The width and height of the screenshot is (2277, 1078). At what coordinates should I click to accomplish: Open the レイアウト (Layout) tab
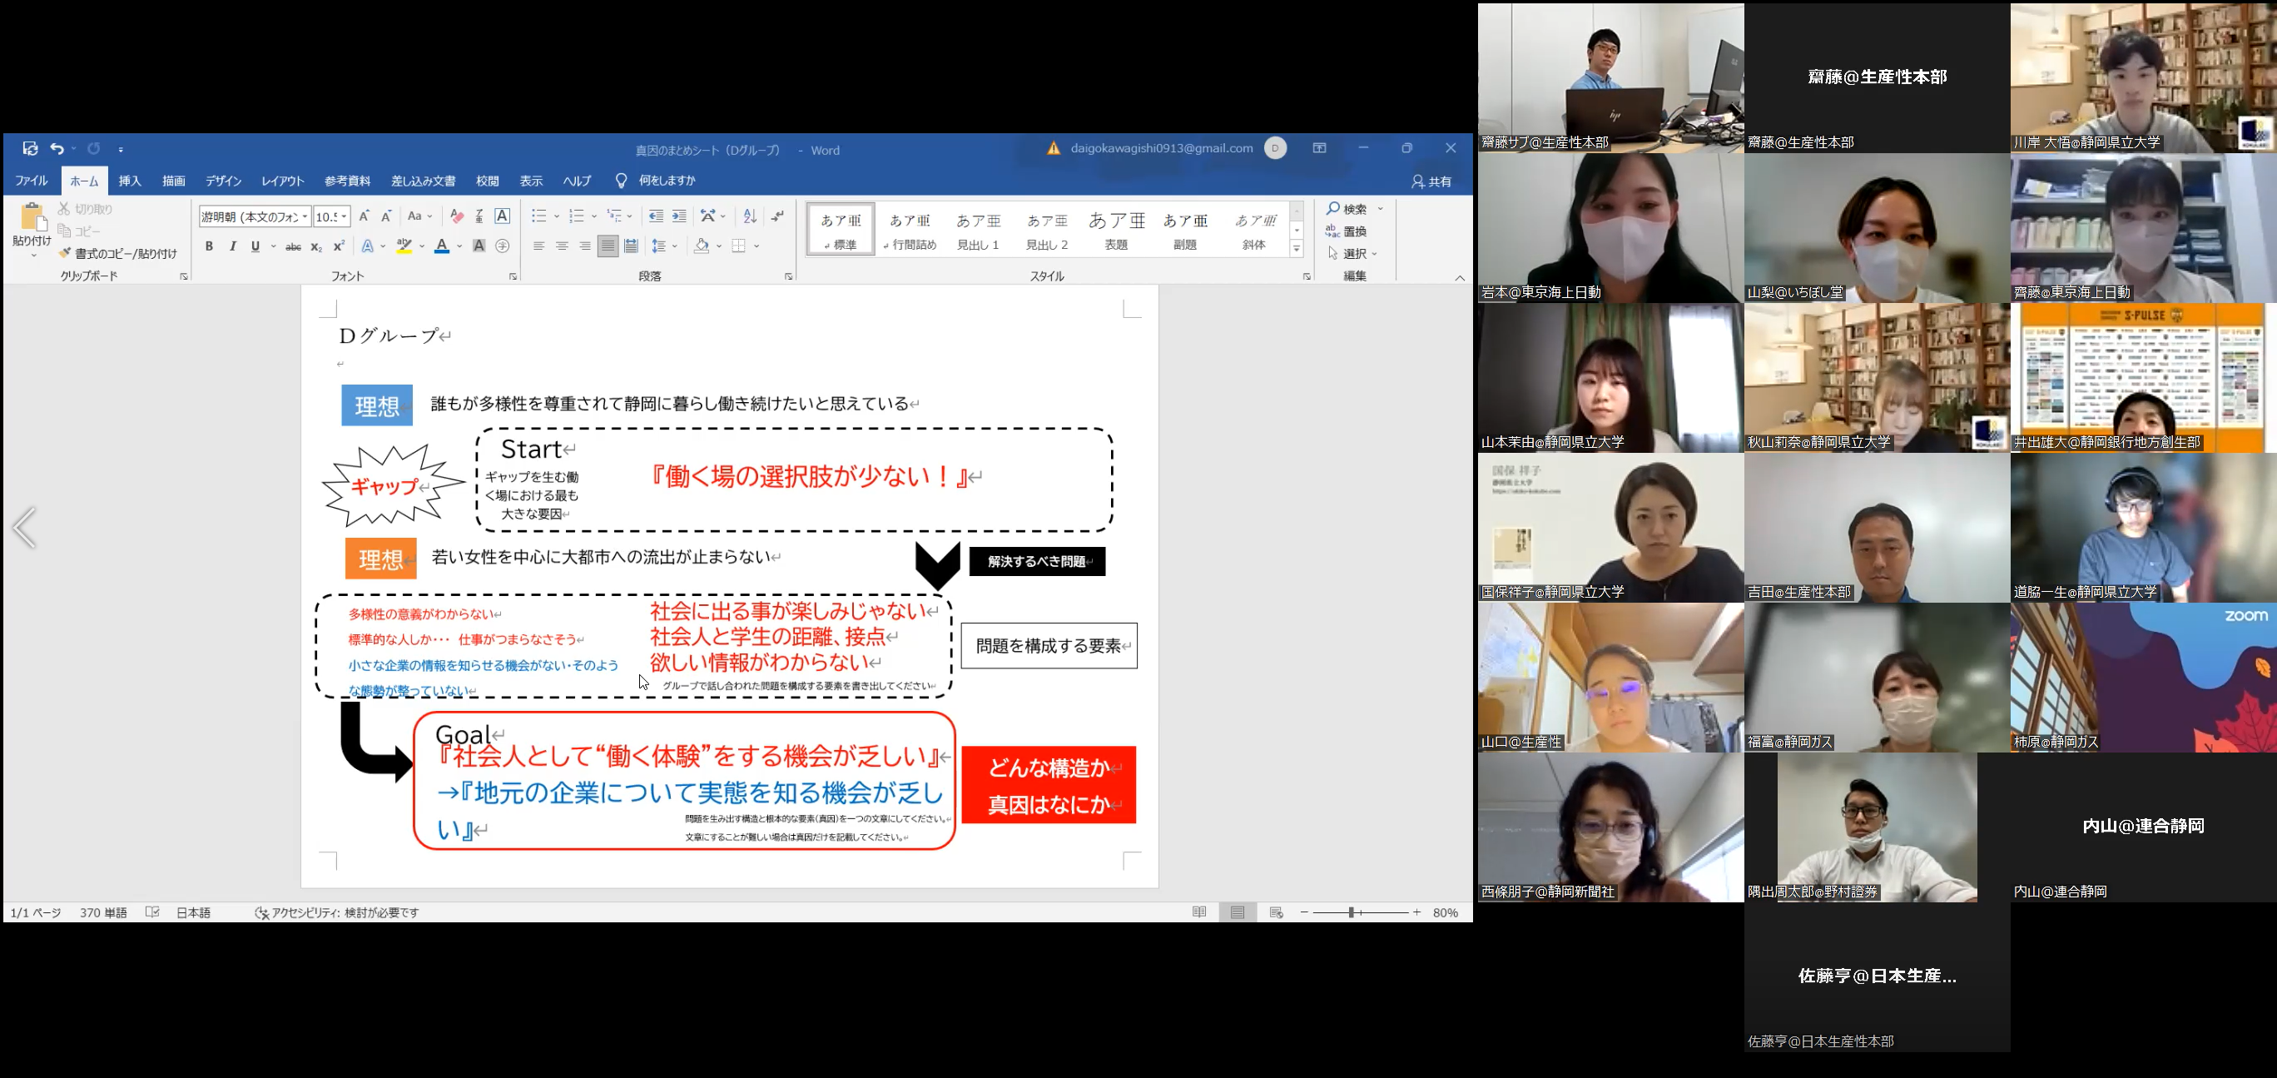point(283,181)
